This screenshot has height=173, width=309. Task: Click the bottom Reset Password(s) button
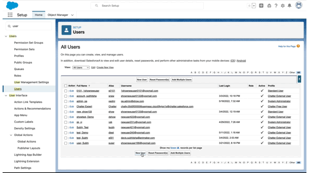158,153
